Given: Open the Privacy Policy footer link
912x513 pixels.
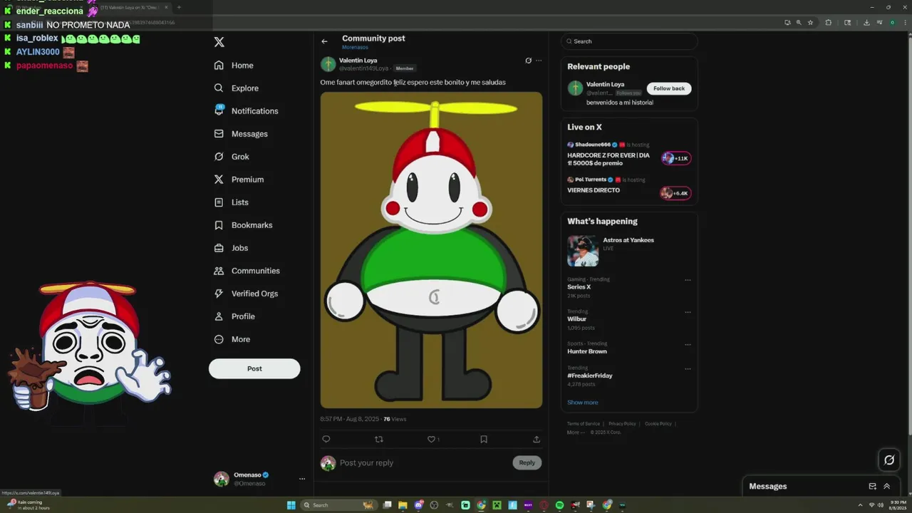Looking at the screenshot, I should click(622, 424).
